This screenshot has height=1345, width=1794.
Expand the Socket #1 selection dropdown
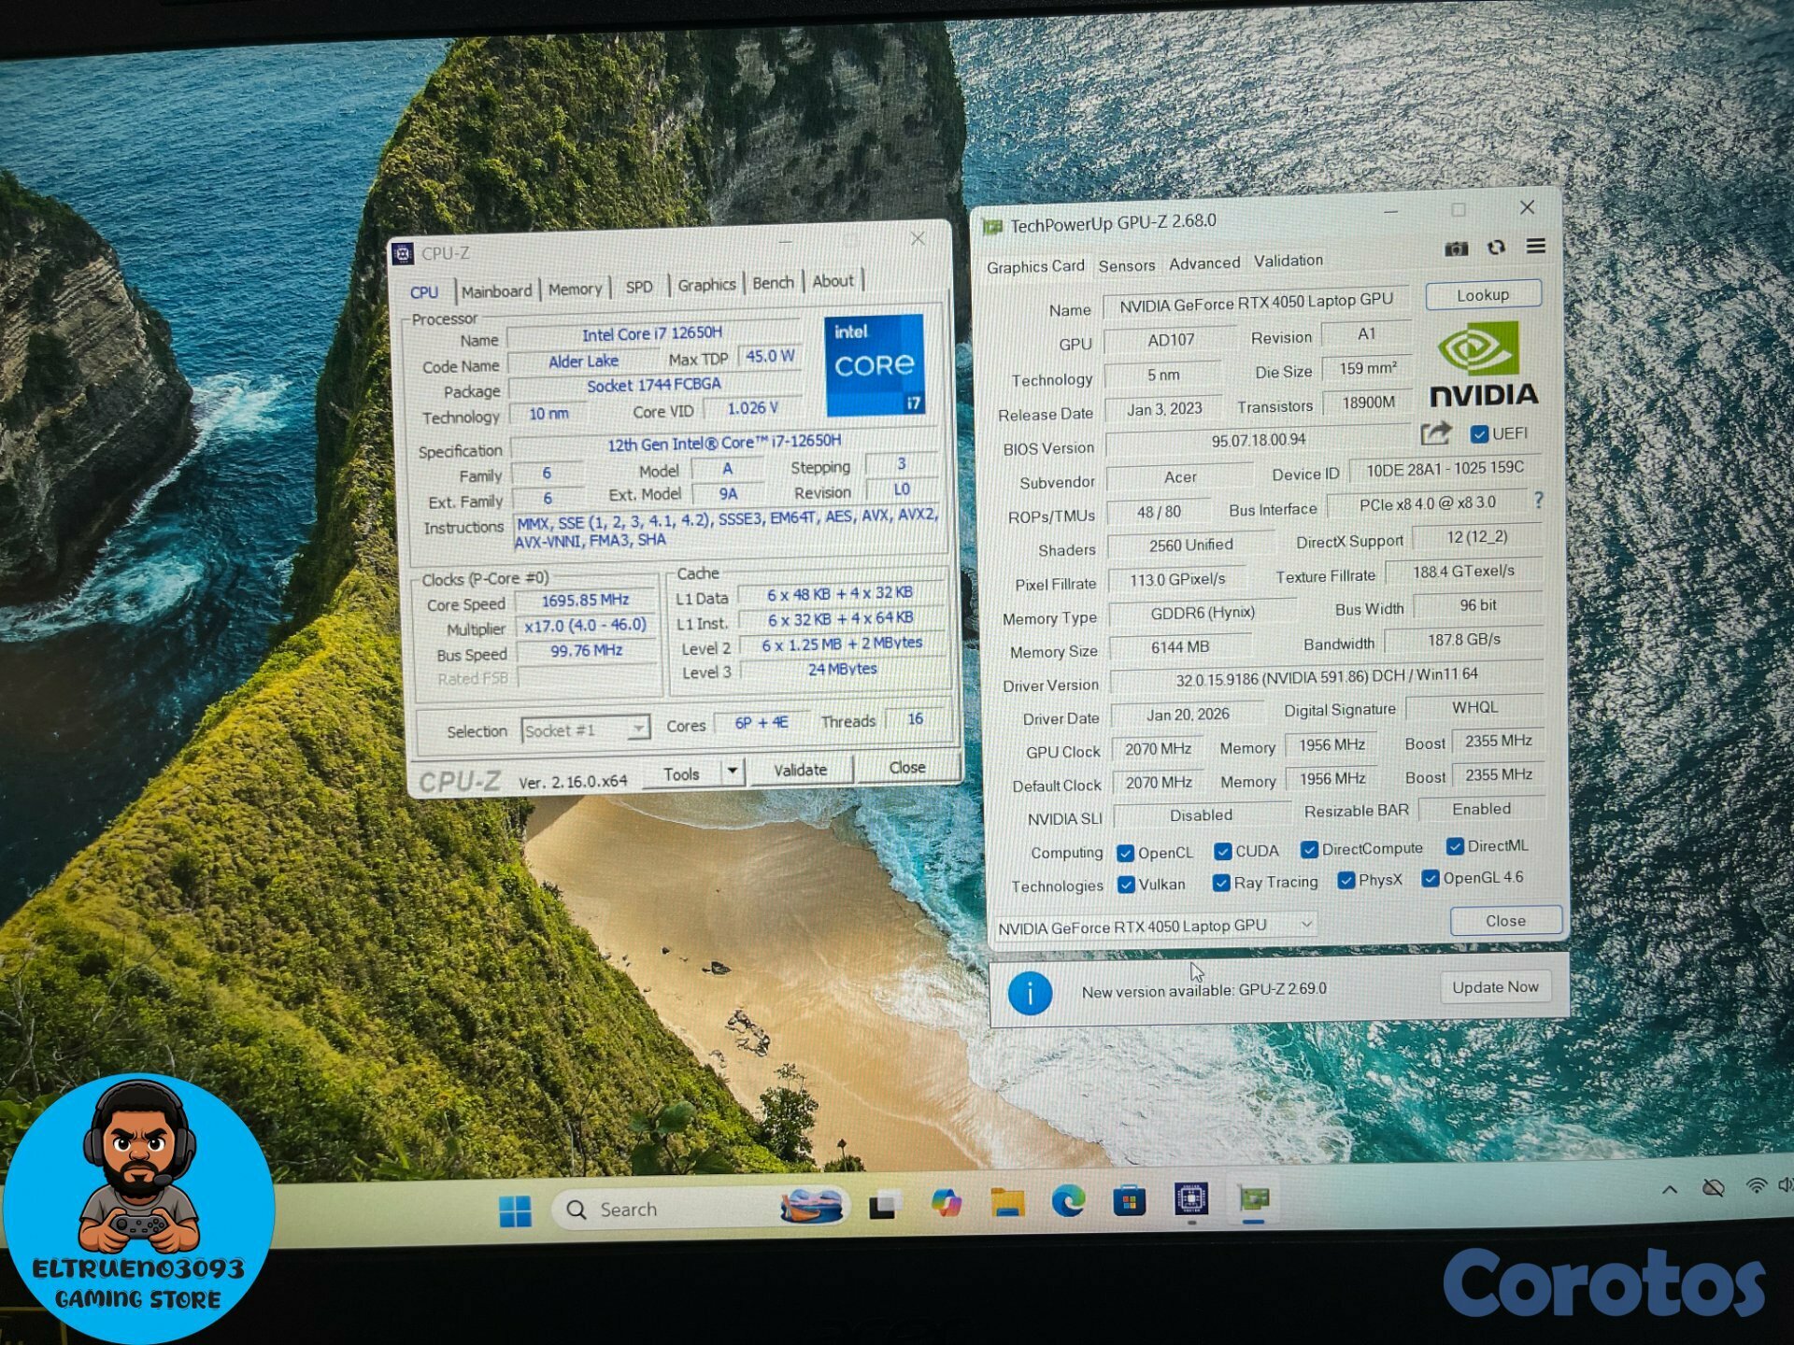coord(638,728)
